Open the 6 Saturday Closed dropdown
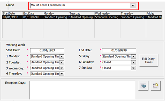The image size is (165, 101). coord(133,62)
